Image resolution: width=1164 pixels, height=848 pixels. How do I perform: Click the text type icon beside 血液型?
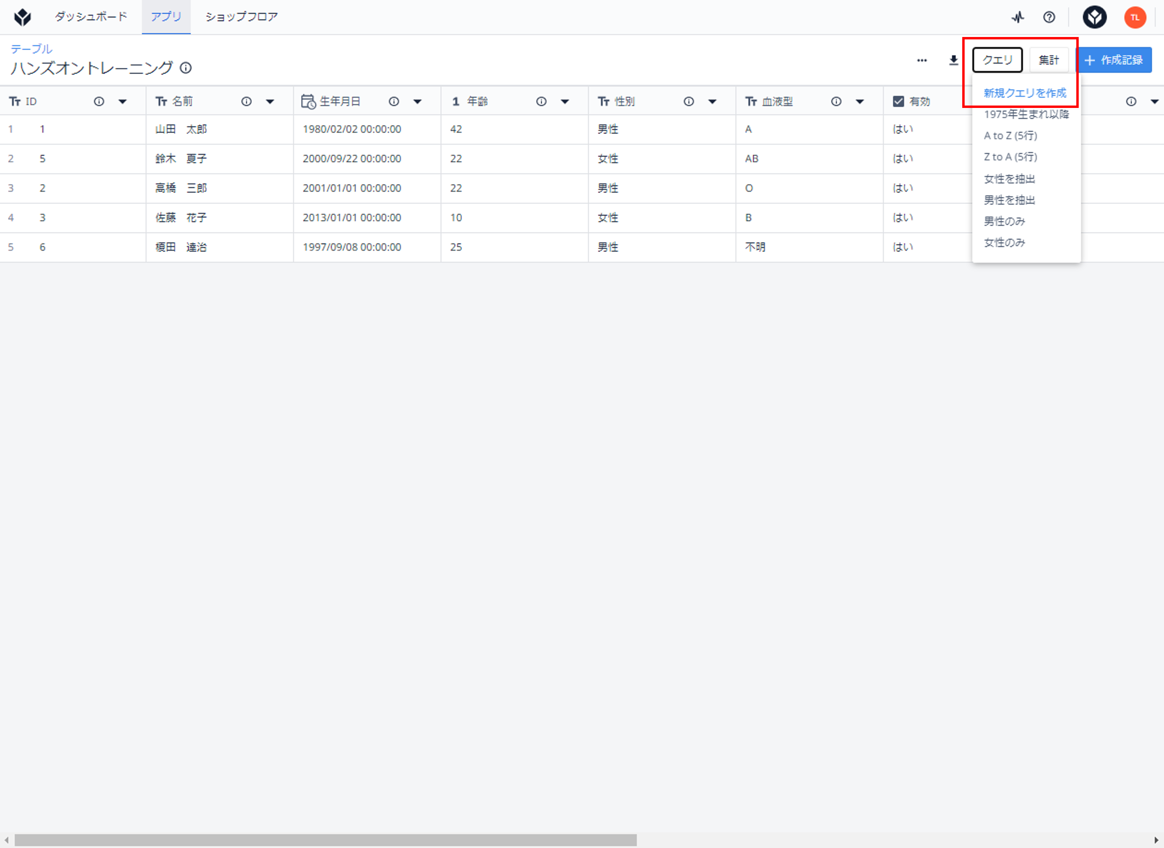751,102
